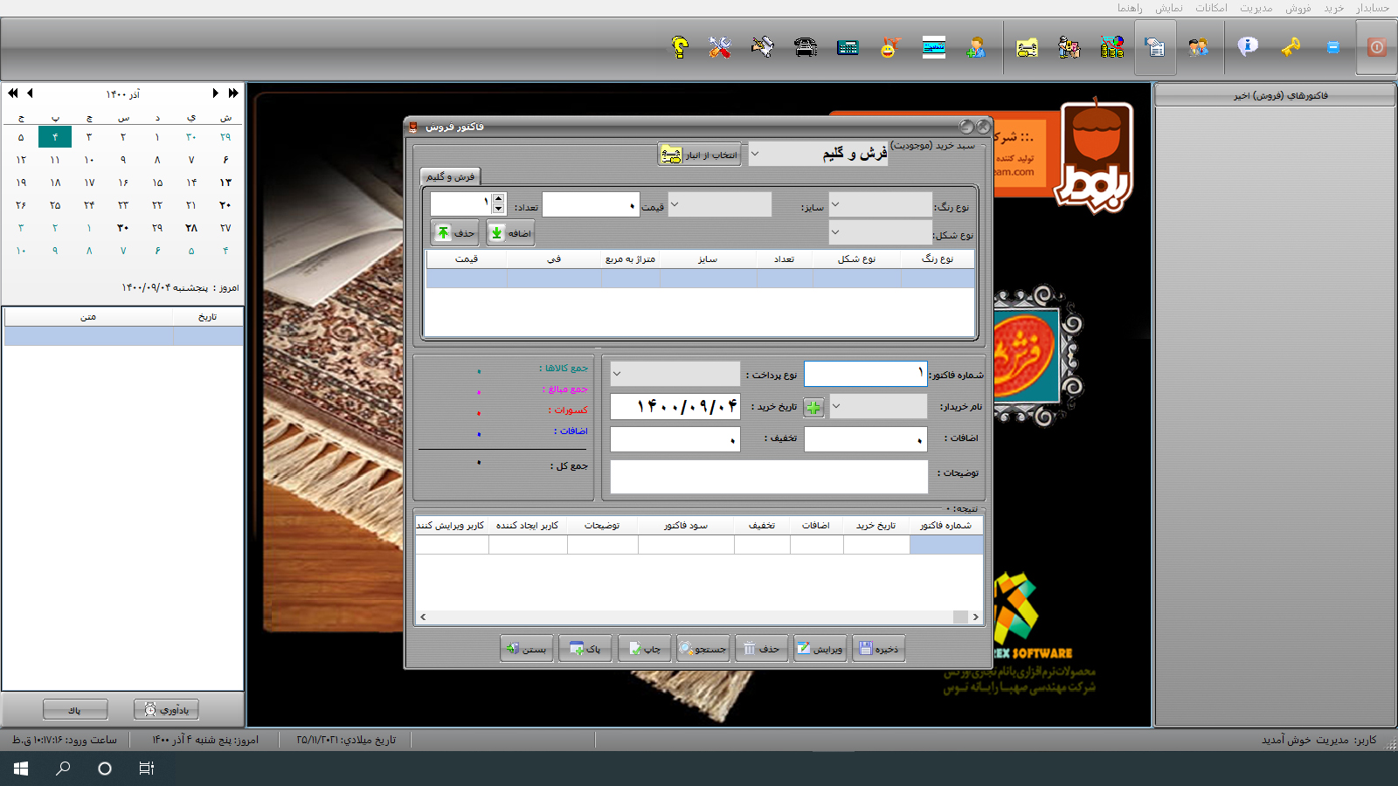
Task: Click the توضیحات description text field
Action: tap(769, 477)
